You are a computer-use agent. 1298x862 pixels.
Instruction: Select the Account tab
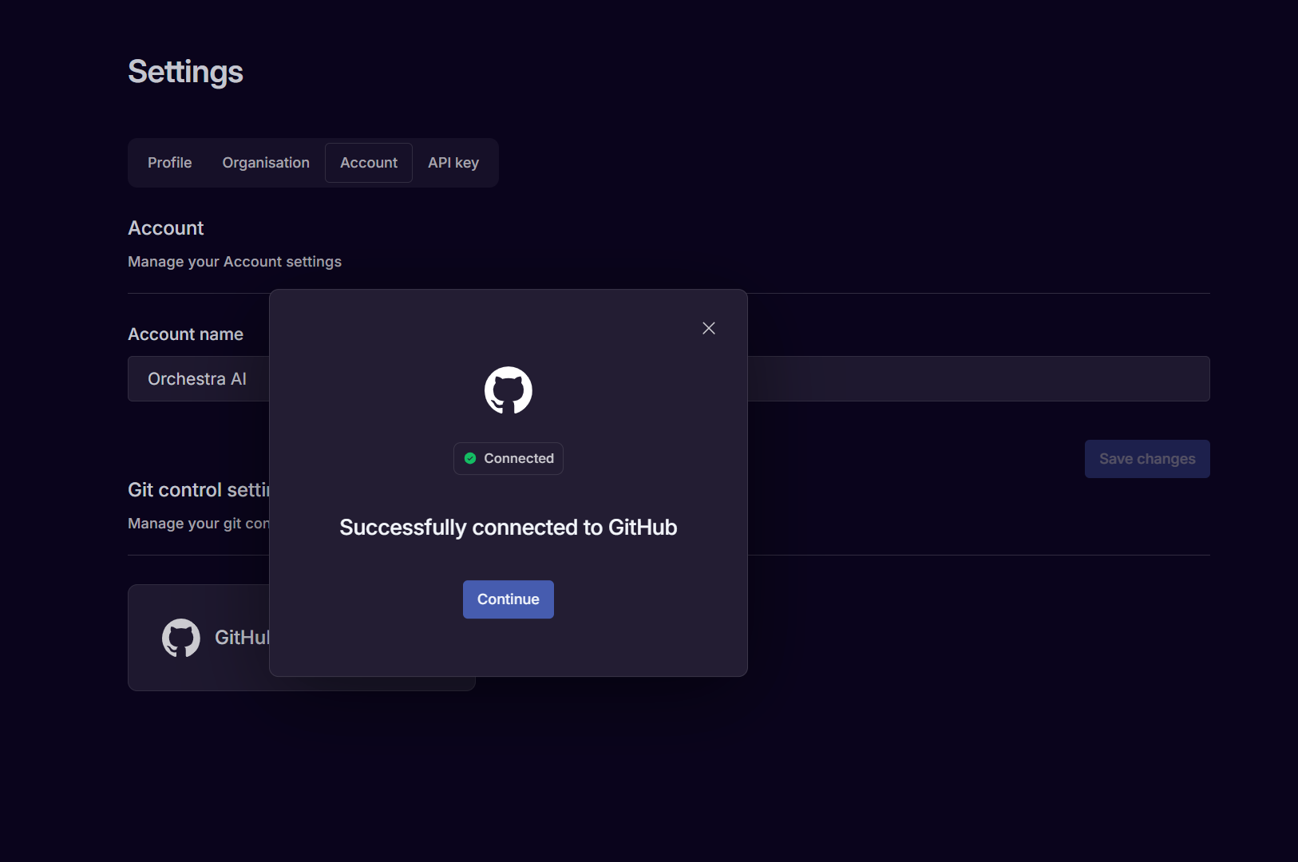(x=369, y=162)
